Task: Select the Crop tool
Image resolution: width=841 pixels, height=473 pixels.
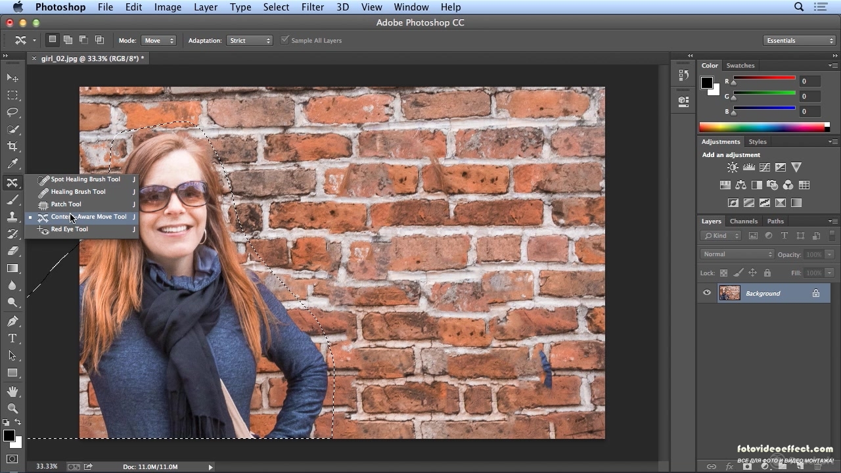Action: (x=12, y=146)
